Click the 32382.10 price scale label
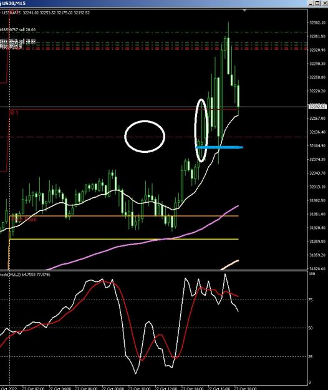 coord(317,22)
